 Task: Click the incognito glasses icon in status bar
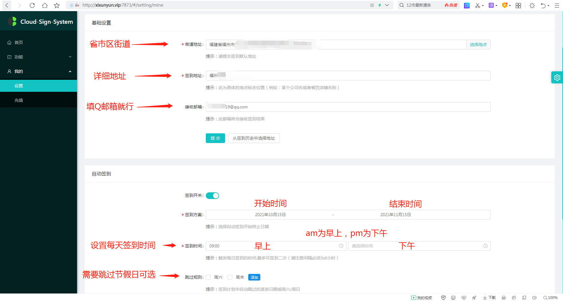coord(504,298)
